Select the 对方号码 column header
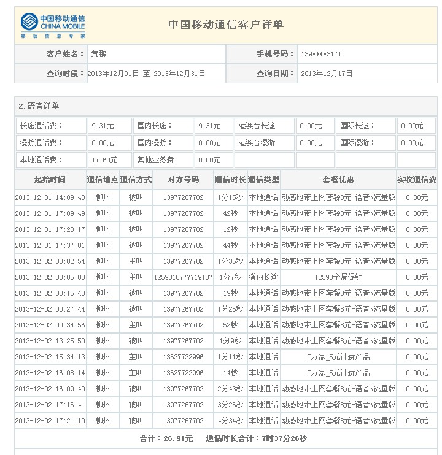Image resolution: width=442 pixels, height=455 pixels. point(184,180)
